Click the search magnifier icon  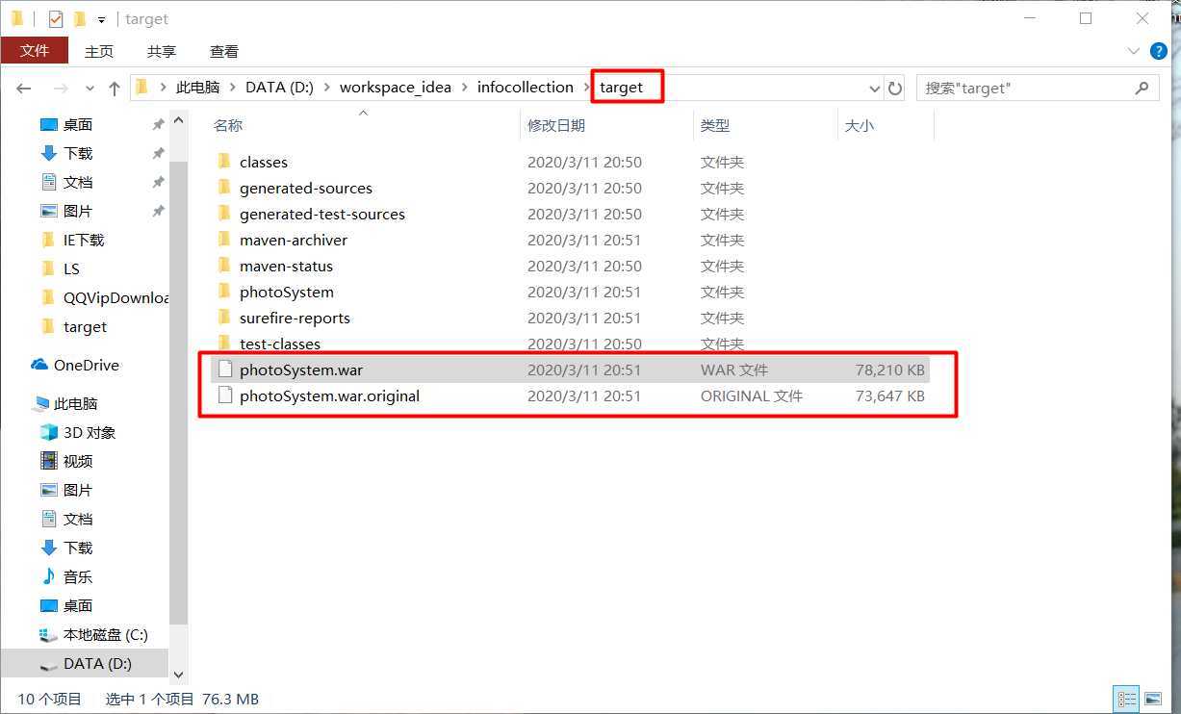pyautogui.click(x=1142, y=88)
